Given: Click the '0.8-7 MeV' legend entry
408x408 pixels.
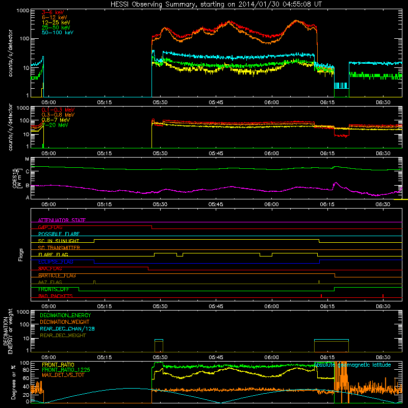Looking at the screenshot, I should tap(56, 120).
